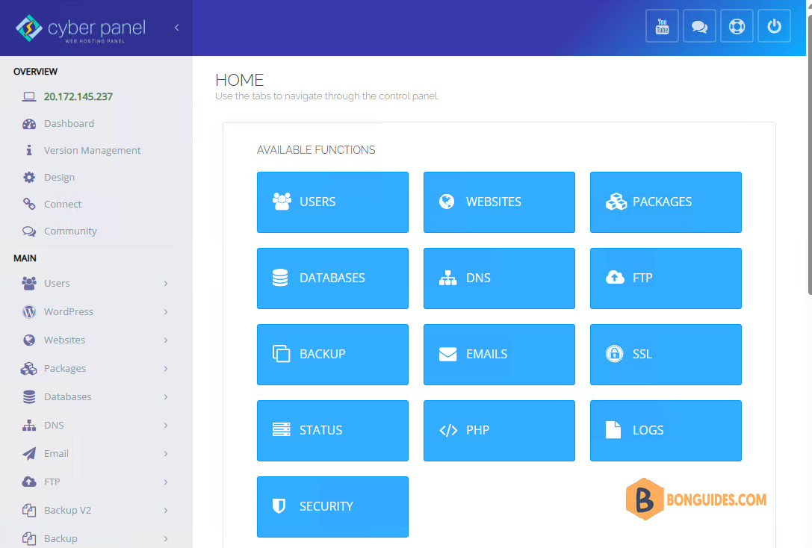Open Version Management menu item
This screenshot has height=548, width=812.
tap(92, 151)
